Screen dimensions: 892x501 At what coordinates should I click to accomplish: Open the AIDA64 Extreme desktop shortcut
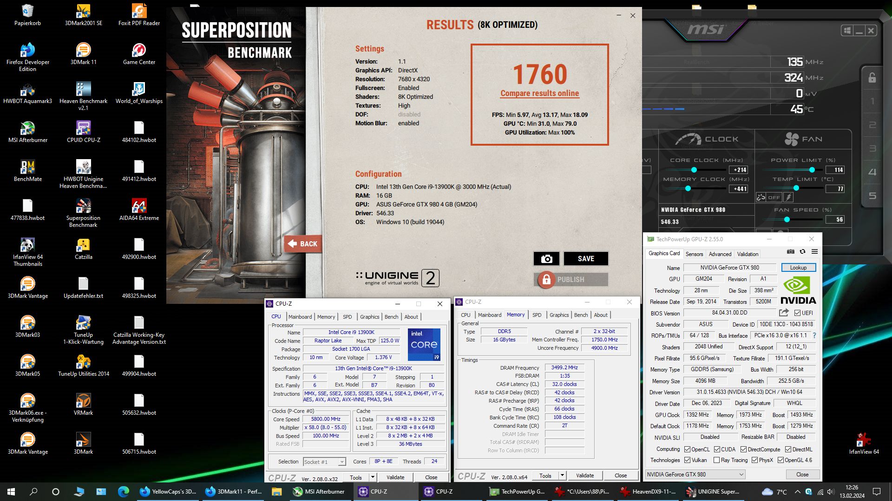point(139,210)
